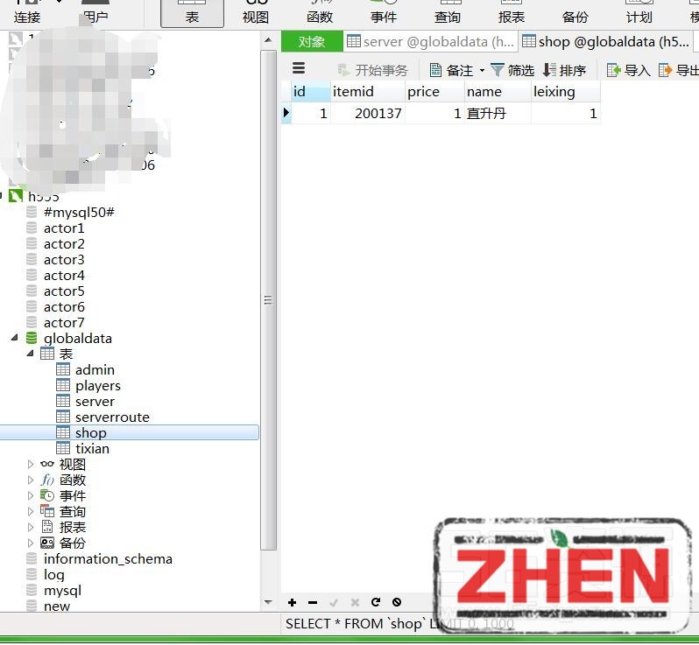Expand the 视图 (views) tree node

pos(31,465)
